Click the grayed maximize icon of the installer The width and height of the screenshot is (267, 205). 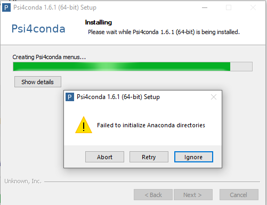point(229,7)
